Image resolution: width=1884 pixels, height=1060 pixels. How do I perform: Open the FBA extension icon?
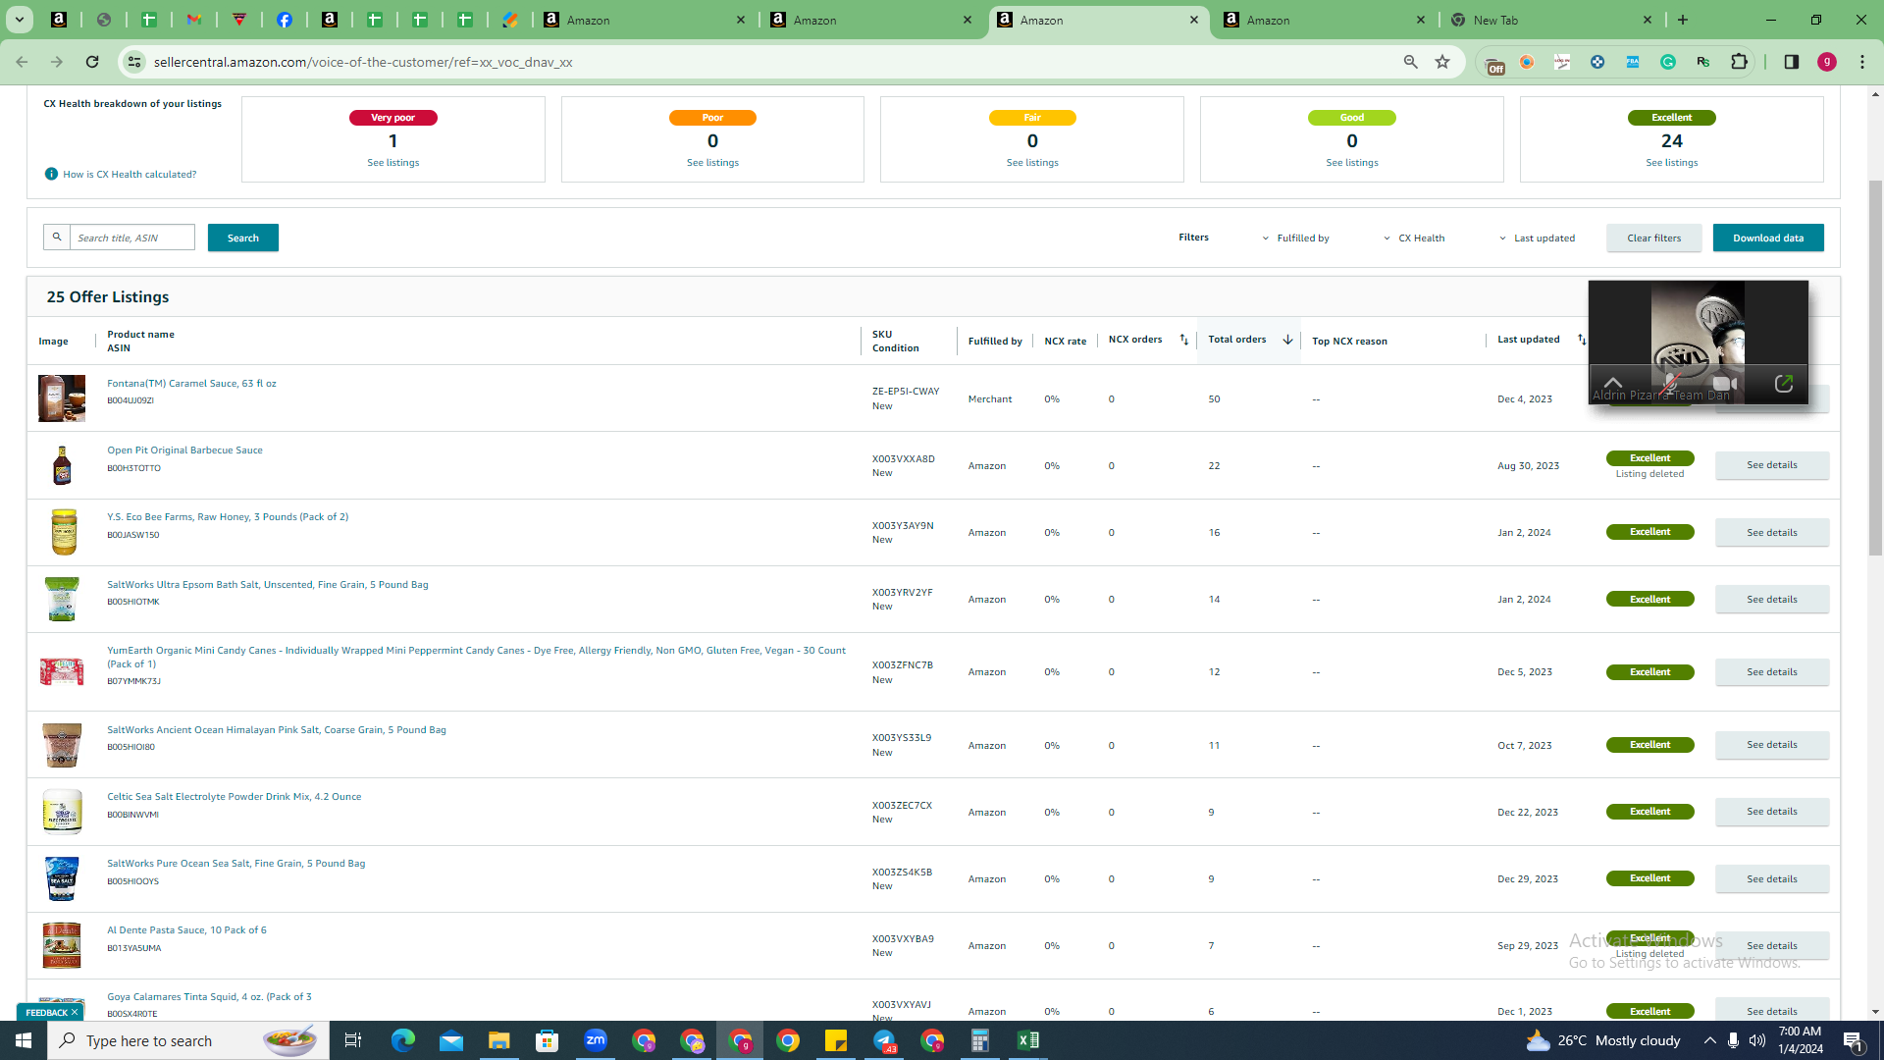click(x=1633, y=62)
